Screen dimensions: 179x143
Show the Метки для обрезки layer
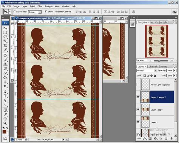click(138, 85)
